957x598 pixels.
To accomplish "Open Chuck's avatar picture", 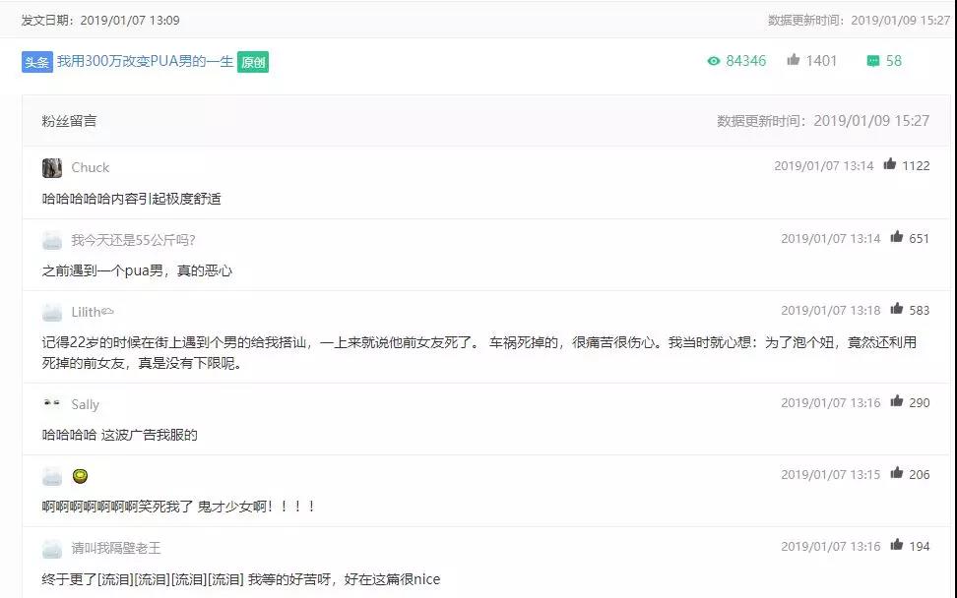I will click(x=52, y=167).
